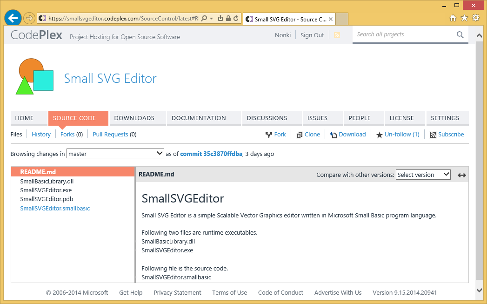The image size is (487, 304).
Task: Go to the DOWNLOADS tab
Action: tap(138, 118)
